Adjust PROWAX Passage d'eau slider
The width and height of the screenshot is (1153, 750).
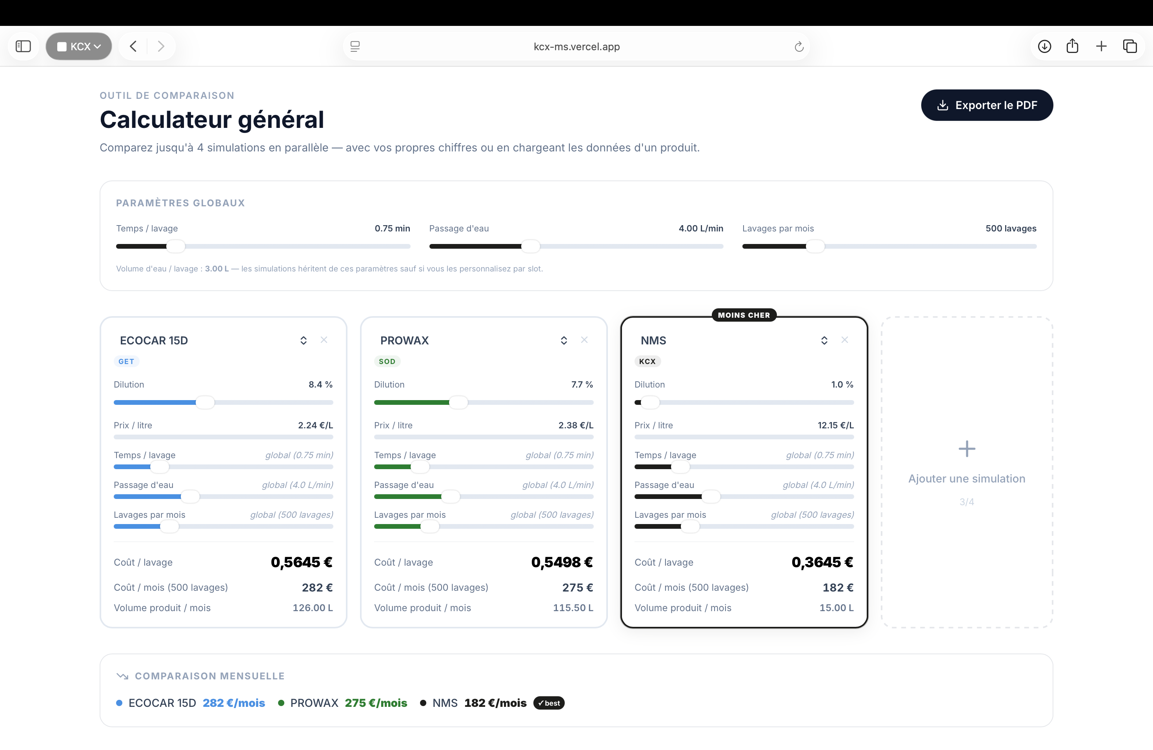484,497
